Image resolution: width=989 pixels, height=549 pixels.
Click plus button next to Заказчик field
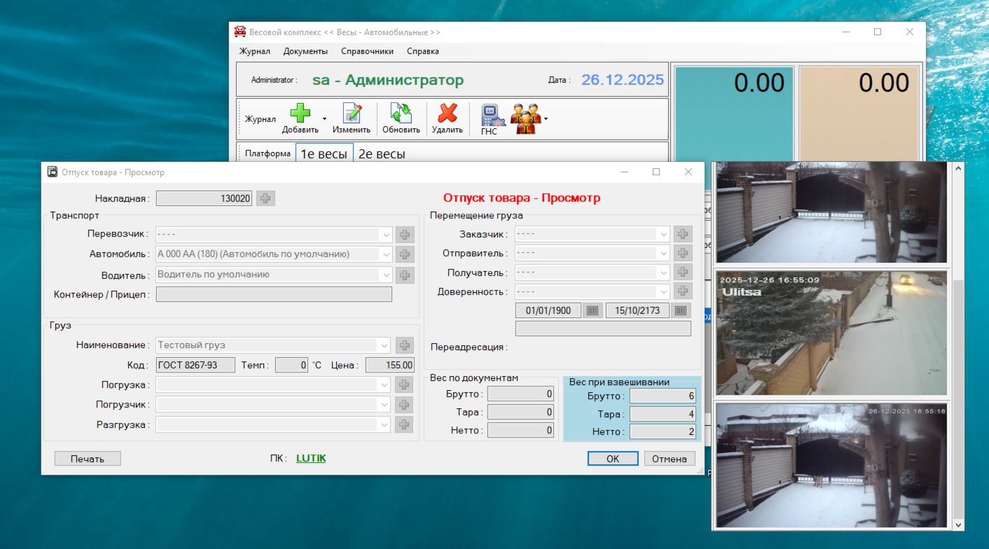click(683, 234)
